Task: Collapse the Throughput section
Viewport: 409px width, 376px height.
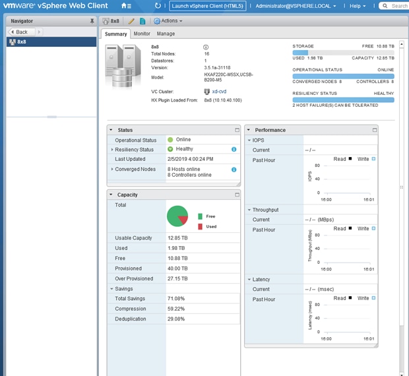Action: [249, 210]
